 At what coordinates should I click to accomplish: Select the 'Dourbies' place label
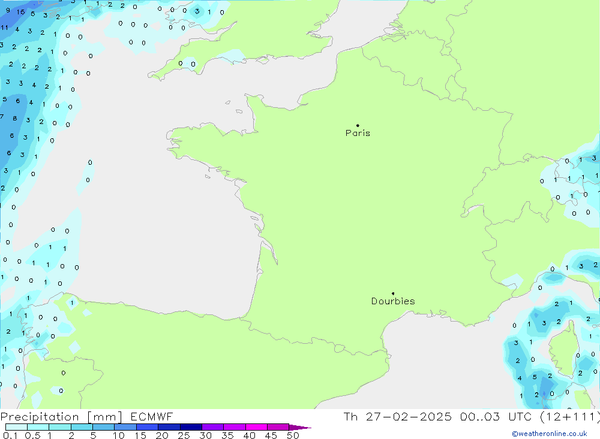(x=393, y=301)
